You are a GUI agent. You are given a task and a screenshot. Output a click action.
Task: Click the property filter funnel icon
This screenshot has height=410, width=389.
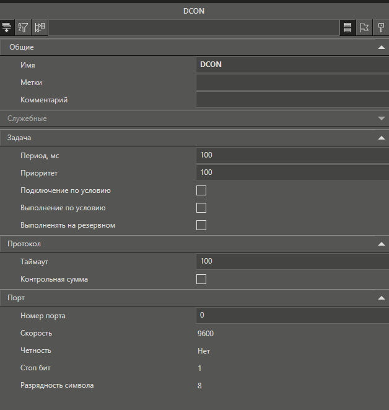click(x=24, y=27)
